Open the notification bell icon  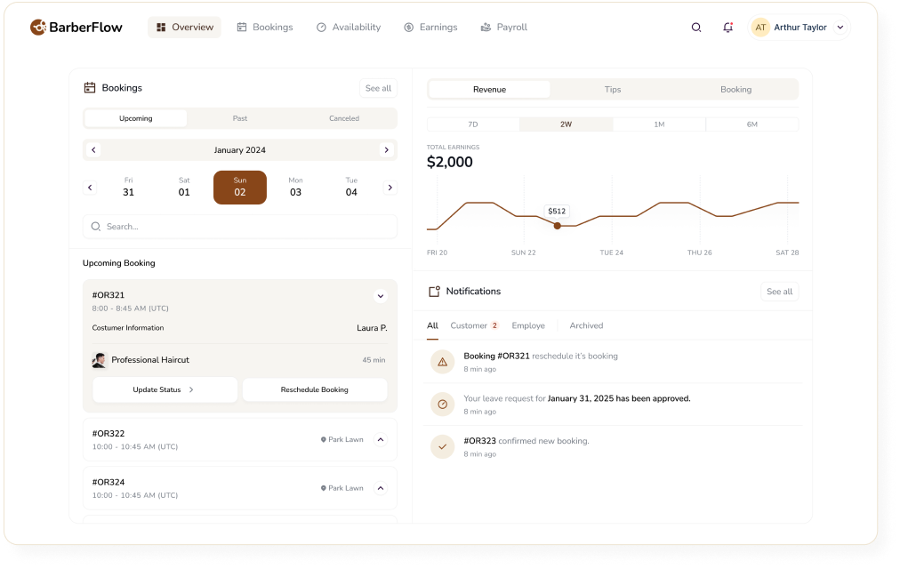(727, 28)
